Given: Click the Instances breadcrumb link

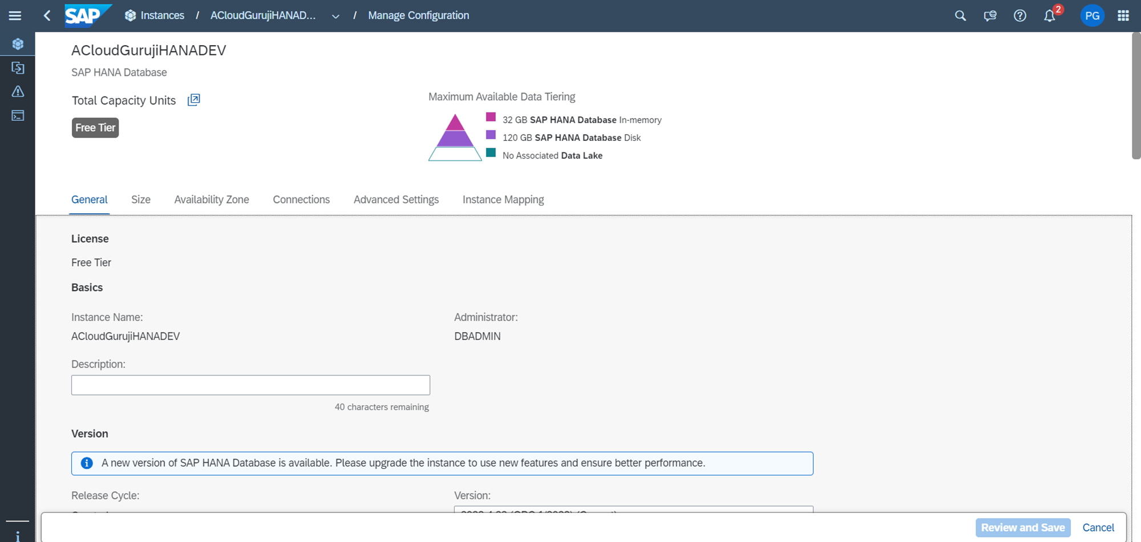Looking at the screenshot, I should click(162, 15).
